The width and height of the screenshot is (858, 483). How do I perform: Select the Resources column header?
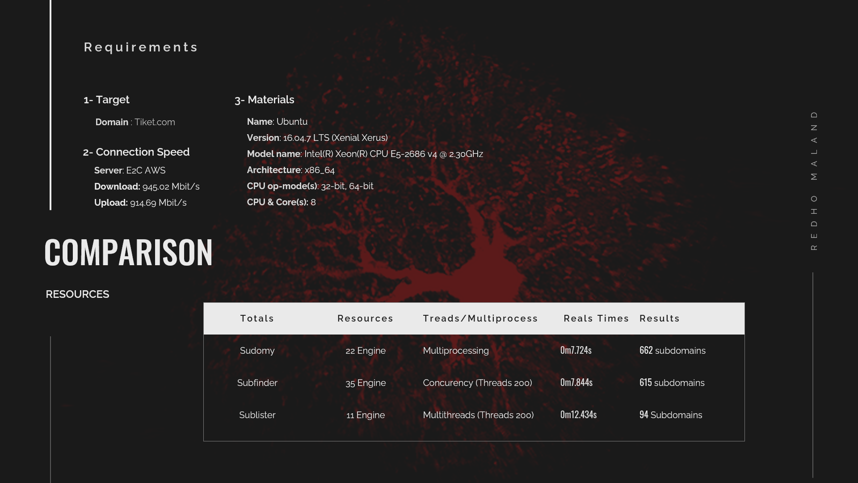point(365,318)
